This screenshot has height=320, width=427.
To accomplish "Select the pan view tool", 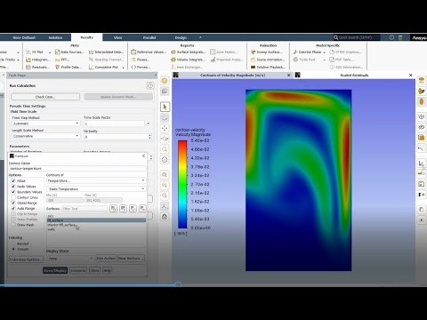I will pos(165,128).
